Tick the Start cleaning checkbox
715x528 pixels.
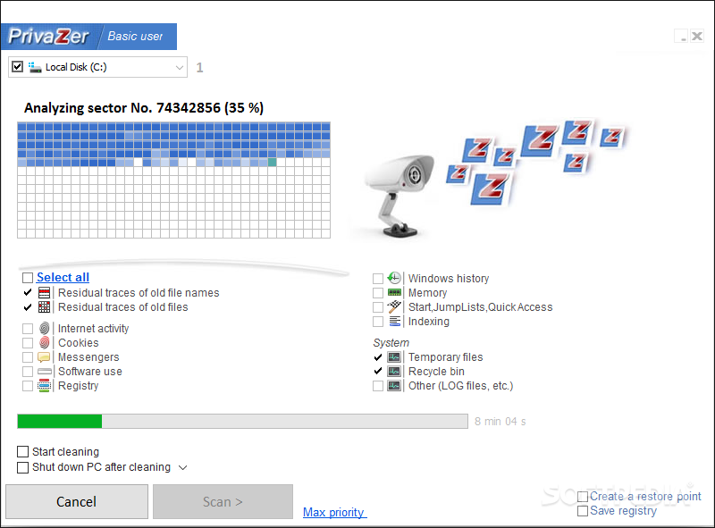(23, 451)
